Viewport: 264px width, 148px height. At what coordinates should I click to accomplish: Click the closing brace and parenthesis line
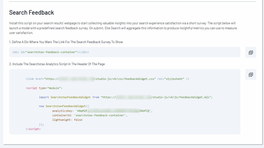pos(41,124)
